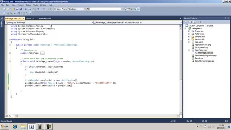Open the MainPage_Loaded member dropdown
Image resolution: width=231 pixels, height=130 pixels.
181,23
